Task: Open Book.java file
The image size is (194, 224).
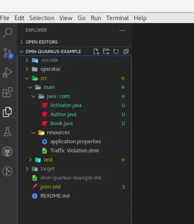Action: click(62, 124)
